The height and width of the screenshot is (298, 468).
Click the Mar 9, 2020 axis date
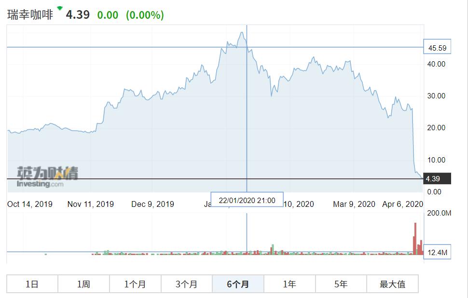pyautogui.click(x=354, y=204)
